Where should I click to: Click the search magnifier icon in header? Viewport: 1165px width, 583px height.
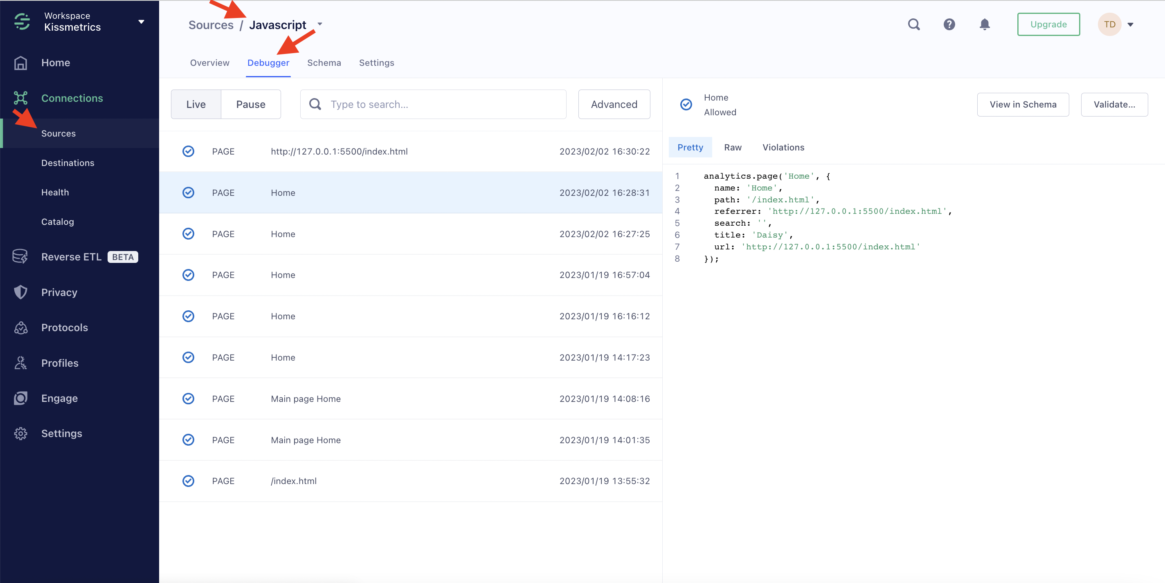tap(913, 25)
